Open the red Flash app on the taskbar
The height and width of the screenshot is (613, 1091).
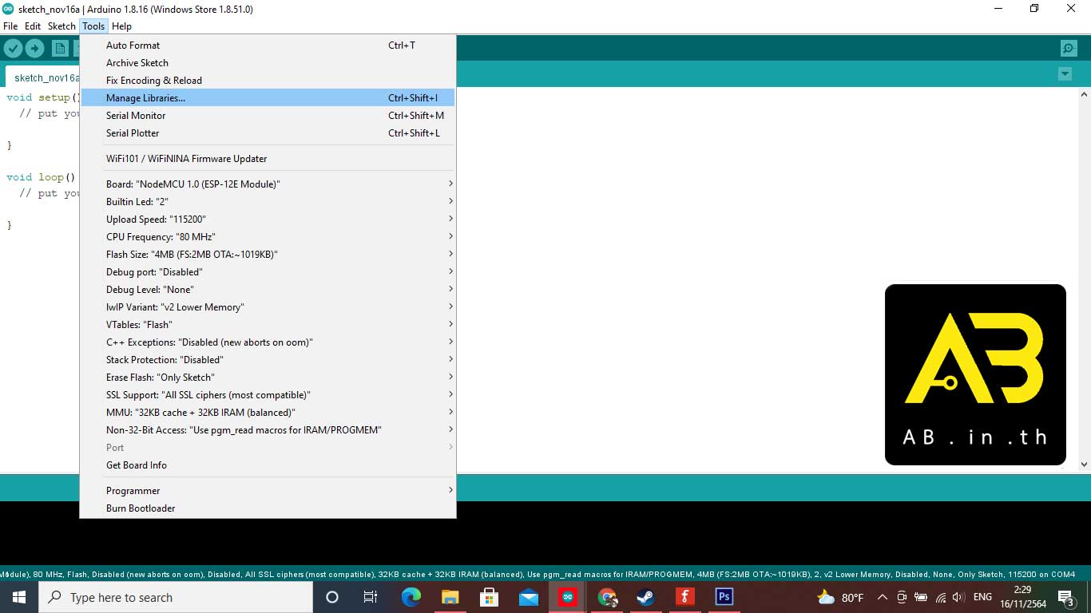click(x=684, y=597)
